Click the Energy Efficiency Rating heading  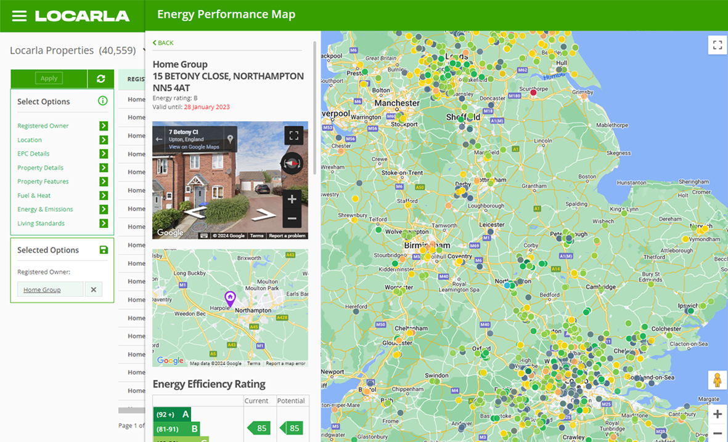click(x=209, y=384)
